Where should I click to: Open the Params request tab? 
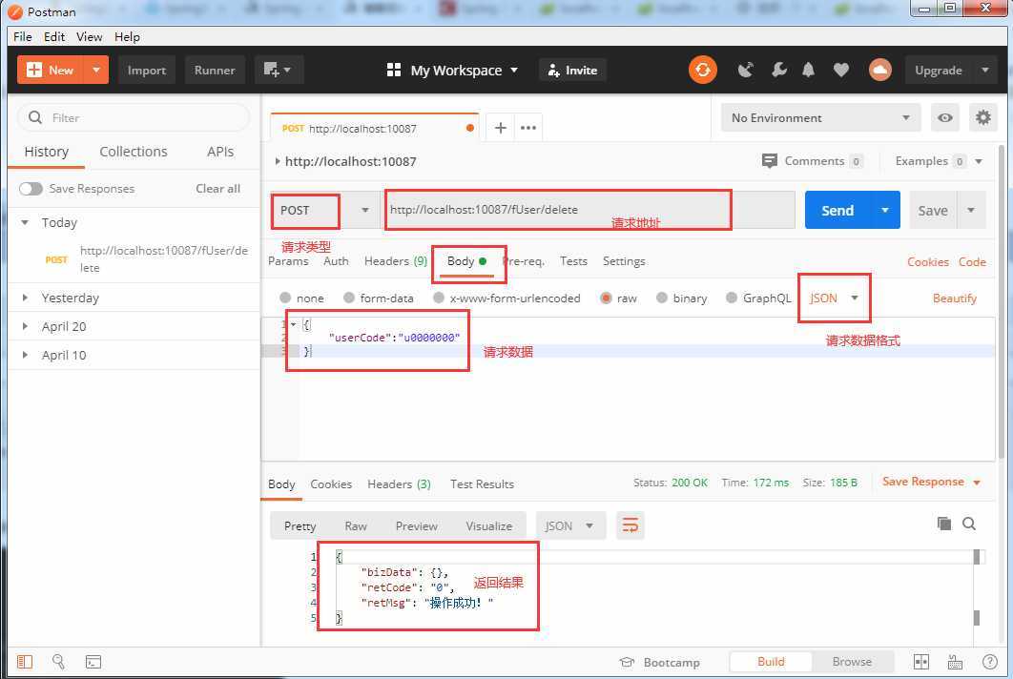(288, 261)
